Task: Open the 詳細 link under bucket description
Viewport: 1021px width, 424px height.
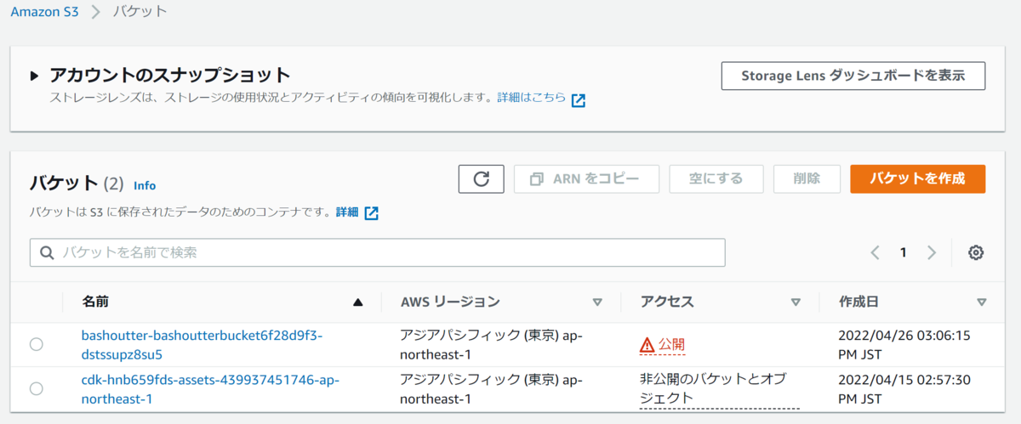Action: click(347, 212)
